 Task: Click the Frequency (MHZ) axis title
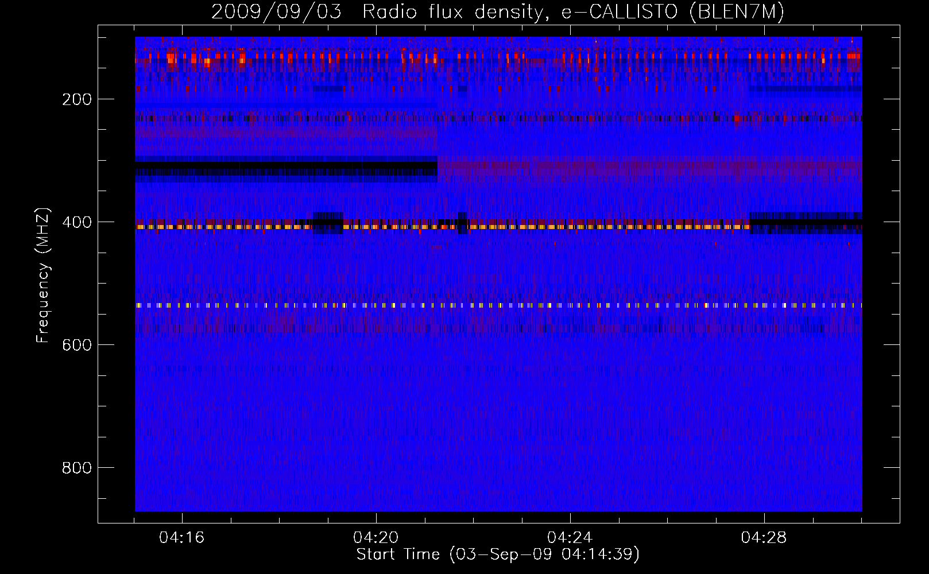(43, 275)
